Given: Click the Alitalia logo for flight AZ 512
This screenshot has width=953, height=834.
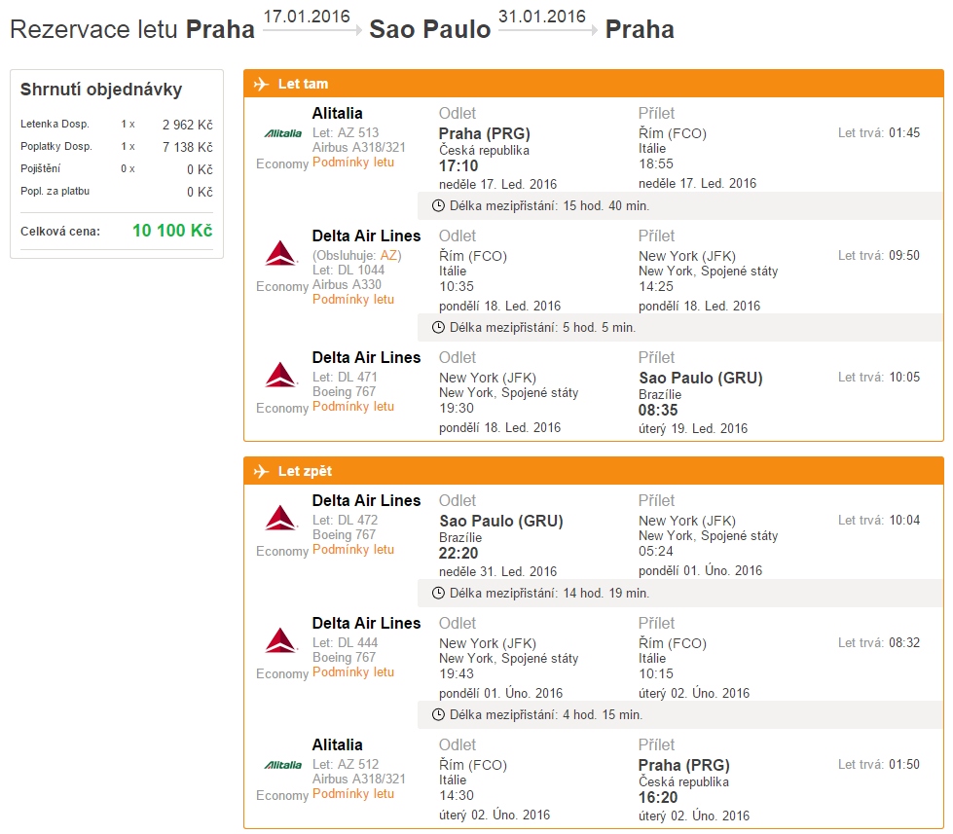Looking at the screenshot, I should (282, 765).
